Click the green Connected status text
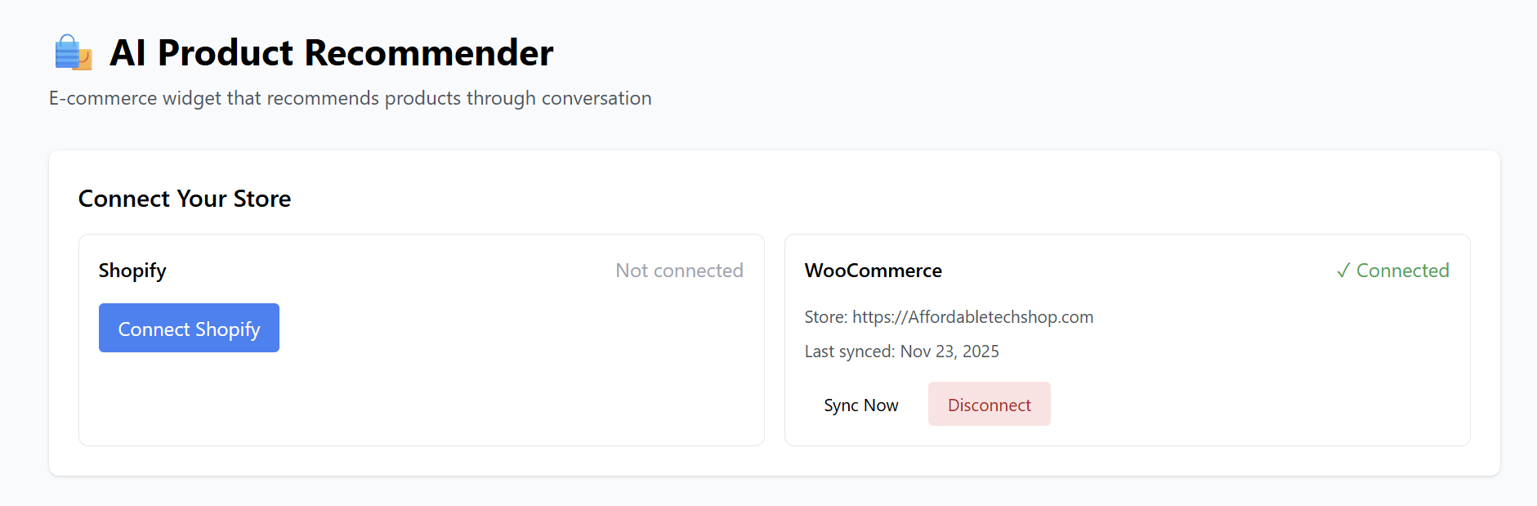Image resolution: width=1537 pixels, height=506 pixels. tap(1402, 271)
